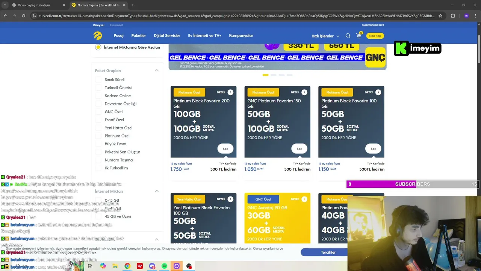Click the browser vertical scrollbar
The image size is (481, 271).
[x=479, y=49]
